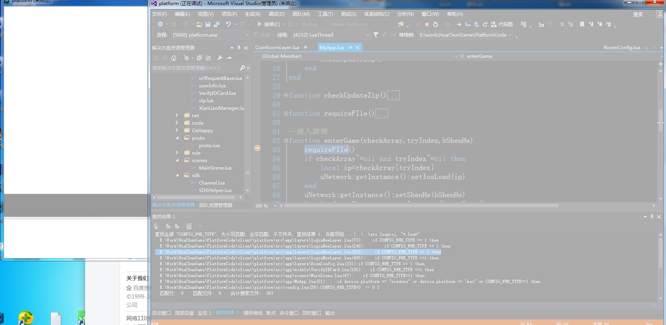Open the 进程 process combo box
This screenshot has width=666, height=325.
point(211,35)
